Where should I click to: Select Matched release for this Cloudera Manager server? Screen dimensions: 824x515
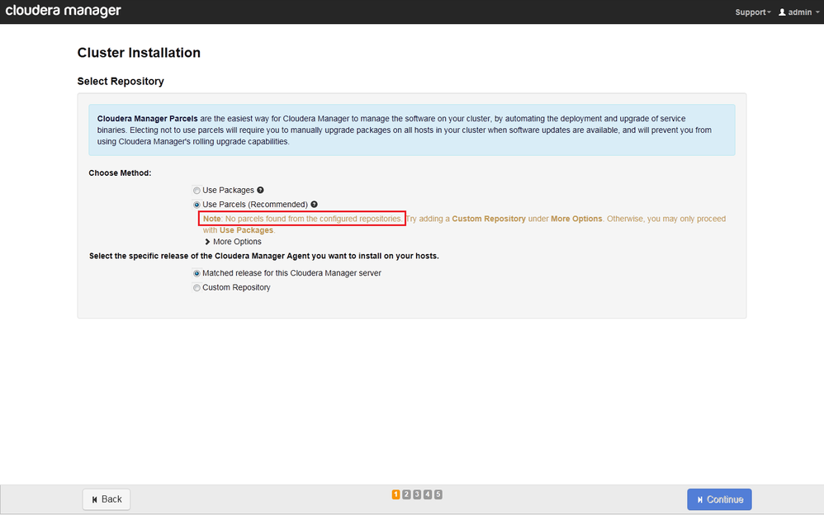point(197,273)
